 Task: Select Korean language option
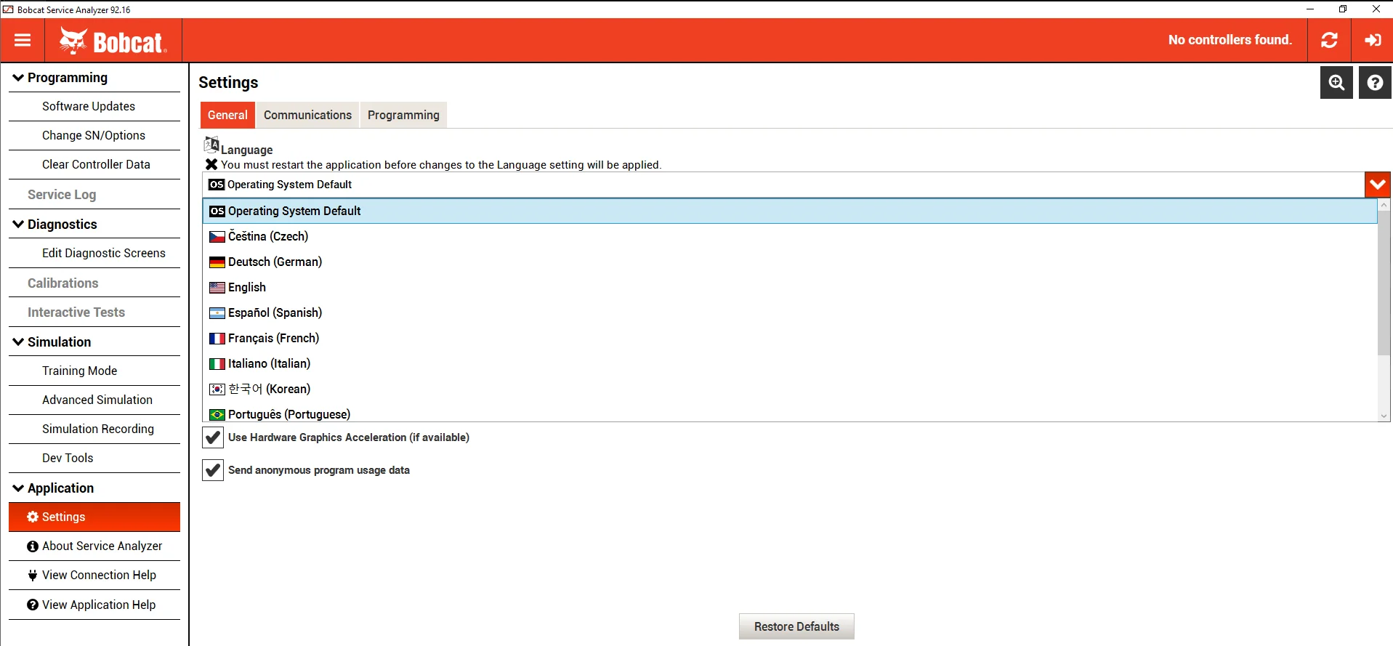pyautogui.click(x=790, y=389)
